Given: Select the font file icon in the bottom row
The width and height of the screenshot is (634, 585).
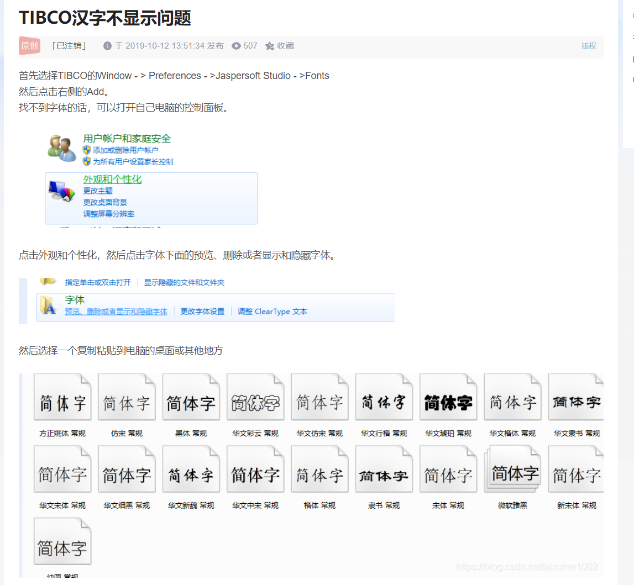Looking at the screenshot, I should click(62, 541).
